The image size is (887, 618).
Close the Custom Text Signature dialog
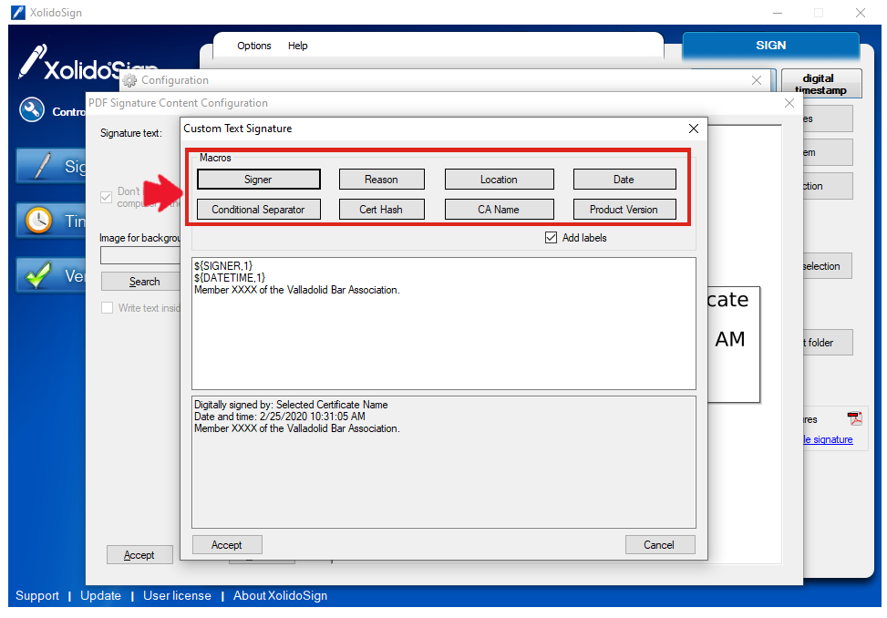tap(694, 129)
